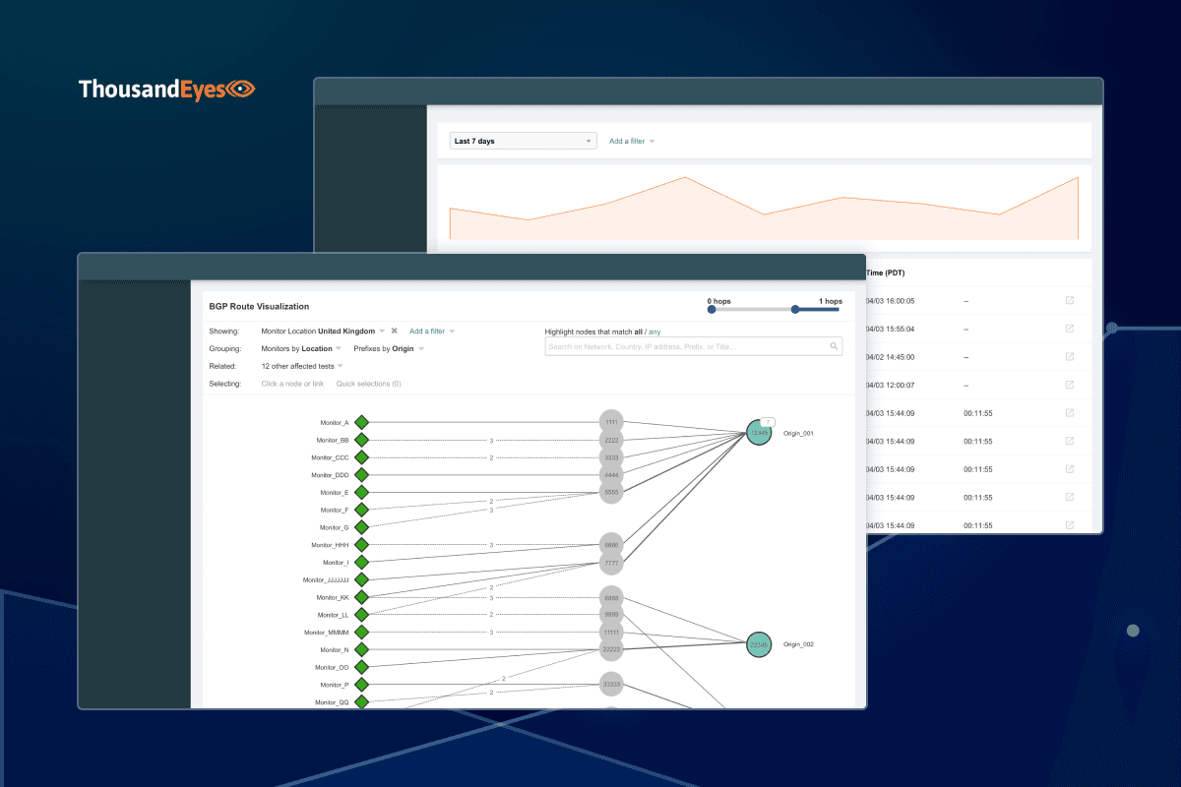Click the teal Origin_001 destination node
Viewport: 1181px width, 787px height.
click(758, 432)
